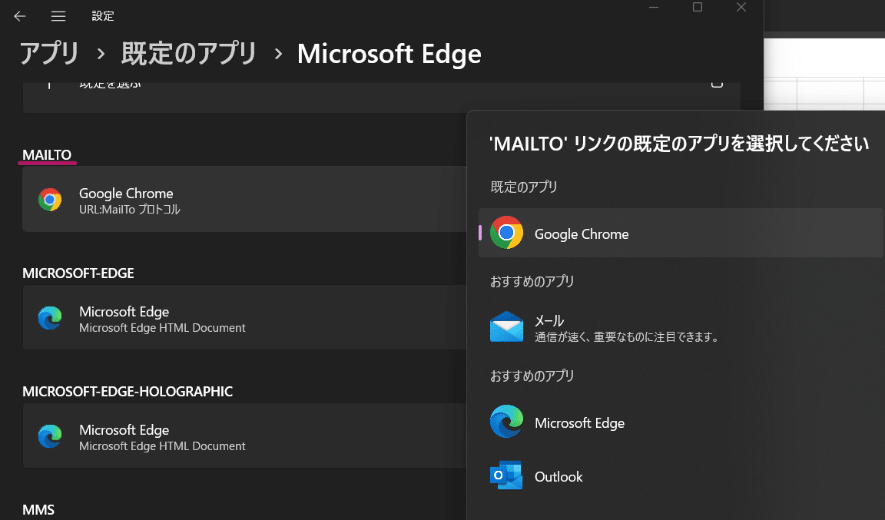Select the Microsoft Edge text option in the popup
Viewport: 885px width, 520px height.
click(580, 423)
